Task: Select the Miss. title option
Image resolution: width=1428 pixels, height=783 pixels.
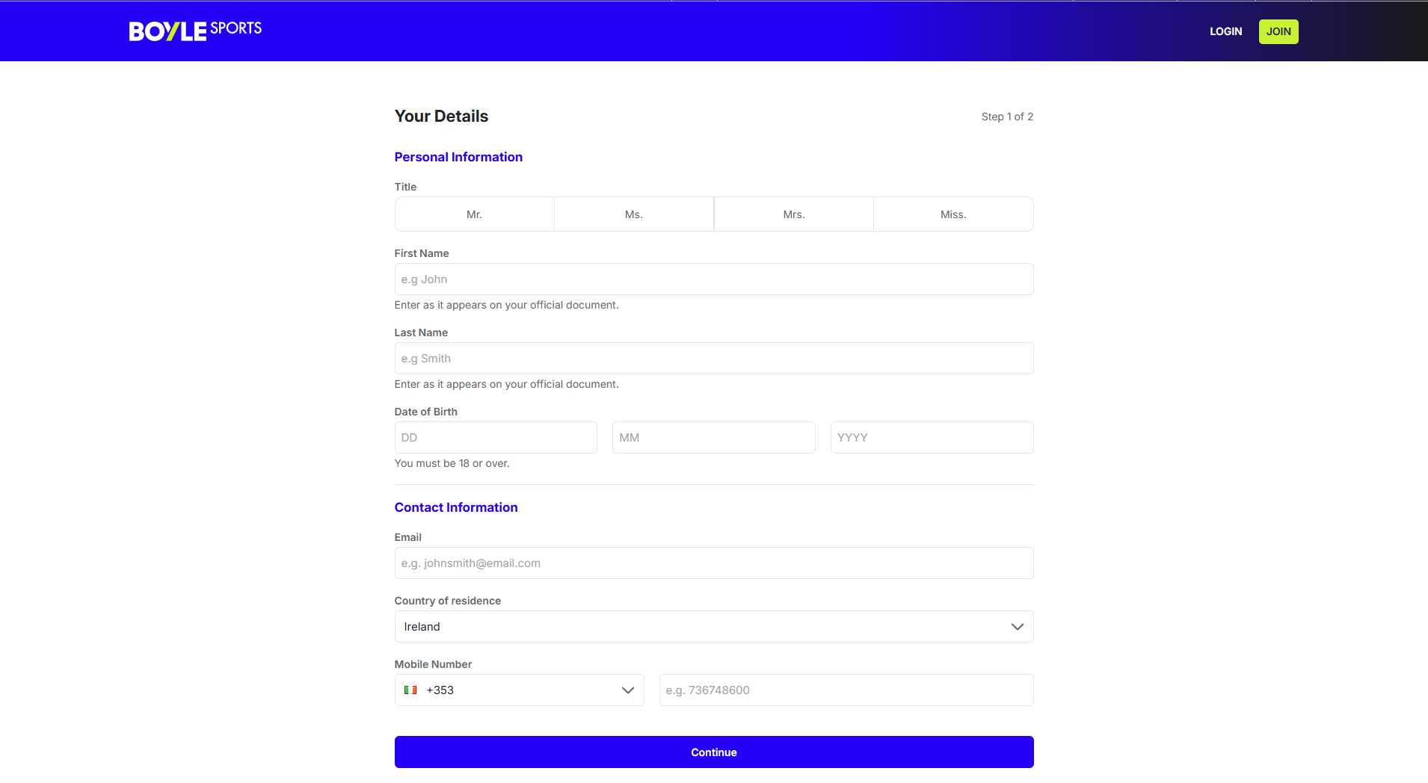Action: pyautogui.click(x=953, y=214)
